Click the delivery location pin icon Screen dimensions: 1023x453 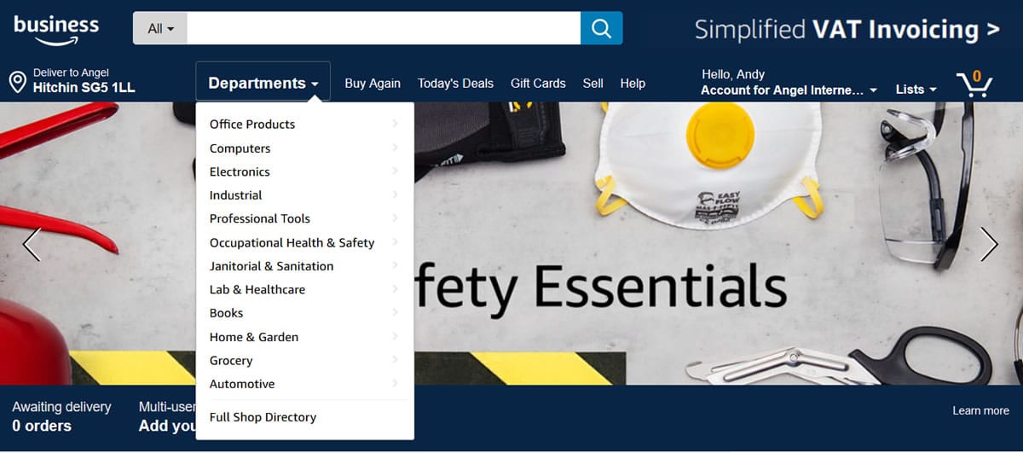pos(16,83)
